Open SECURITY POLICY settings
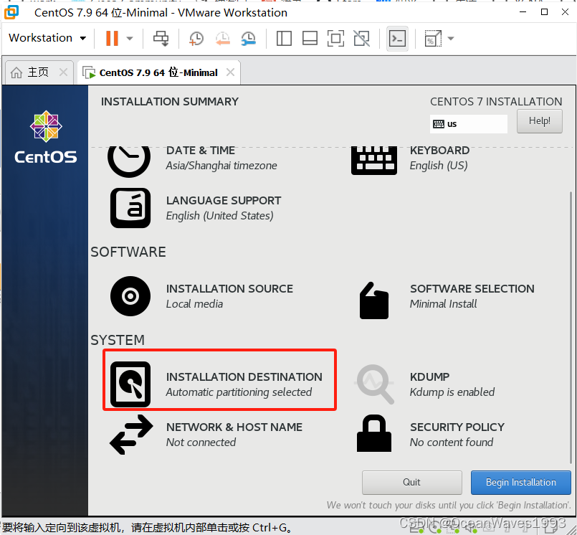The width and height of the screenshot is (577, 535). [457, 435]
